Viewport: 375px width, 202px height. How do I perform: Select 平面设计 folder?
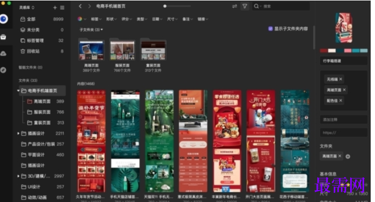point(42,154)
